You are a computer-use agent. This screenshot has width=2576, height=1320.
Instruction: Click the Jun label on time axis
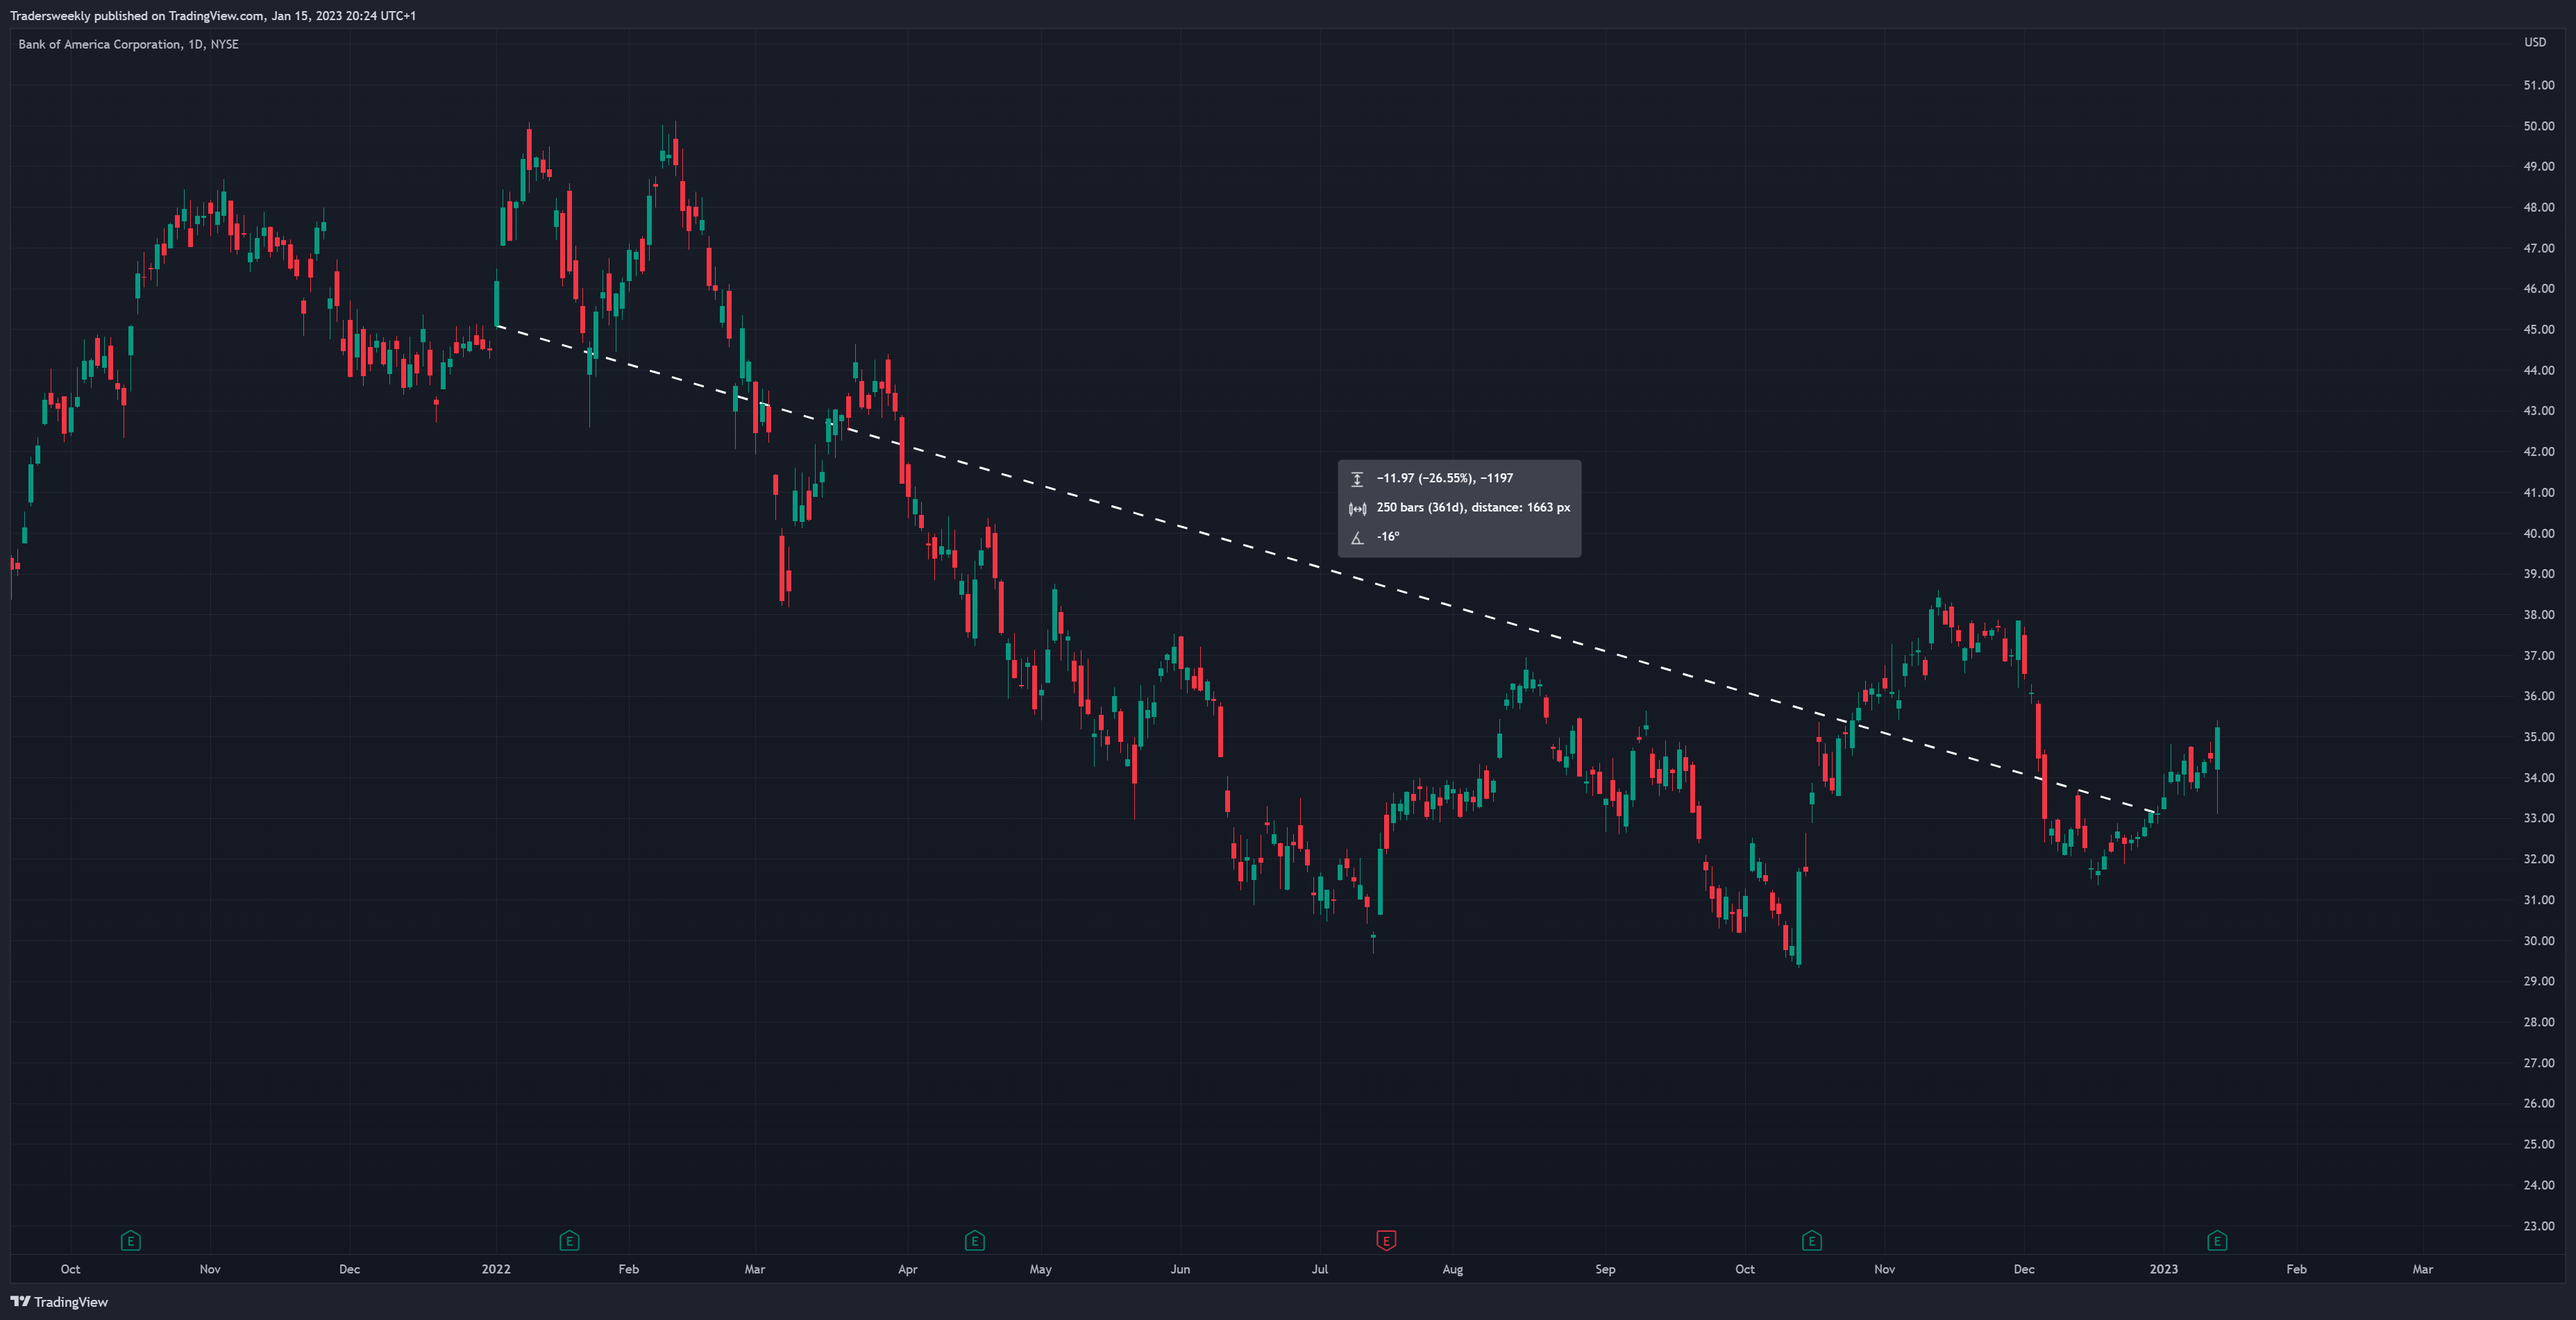pyautogui.click(x=1180, y=1269)
